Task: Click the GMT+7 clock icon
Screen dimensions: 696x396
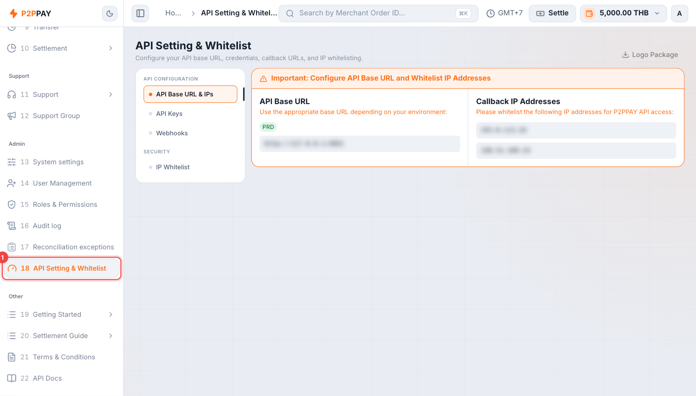Action: click(x=490, y=14)
